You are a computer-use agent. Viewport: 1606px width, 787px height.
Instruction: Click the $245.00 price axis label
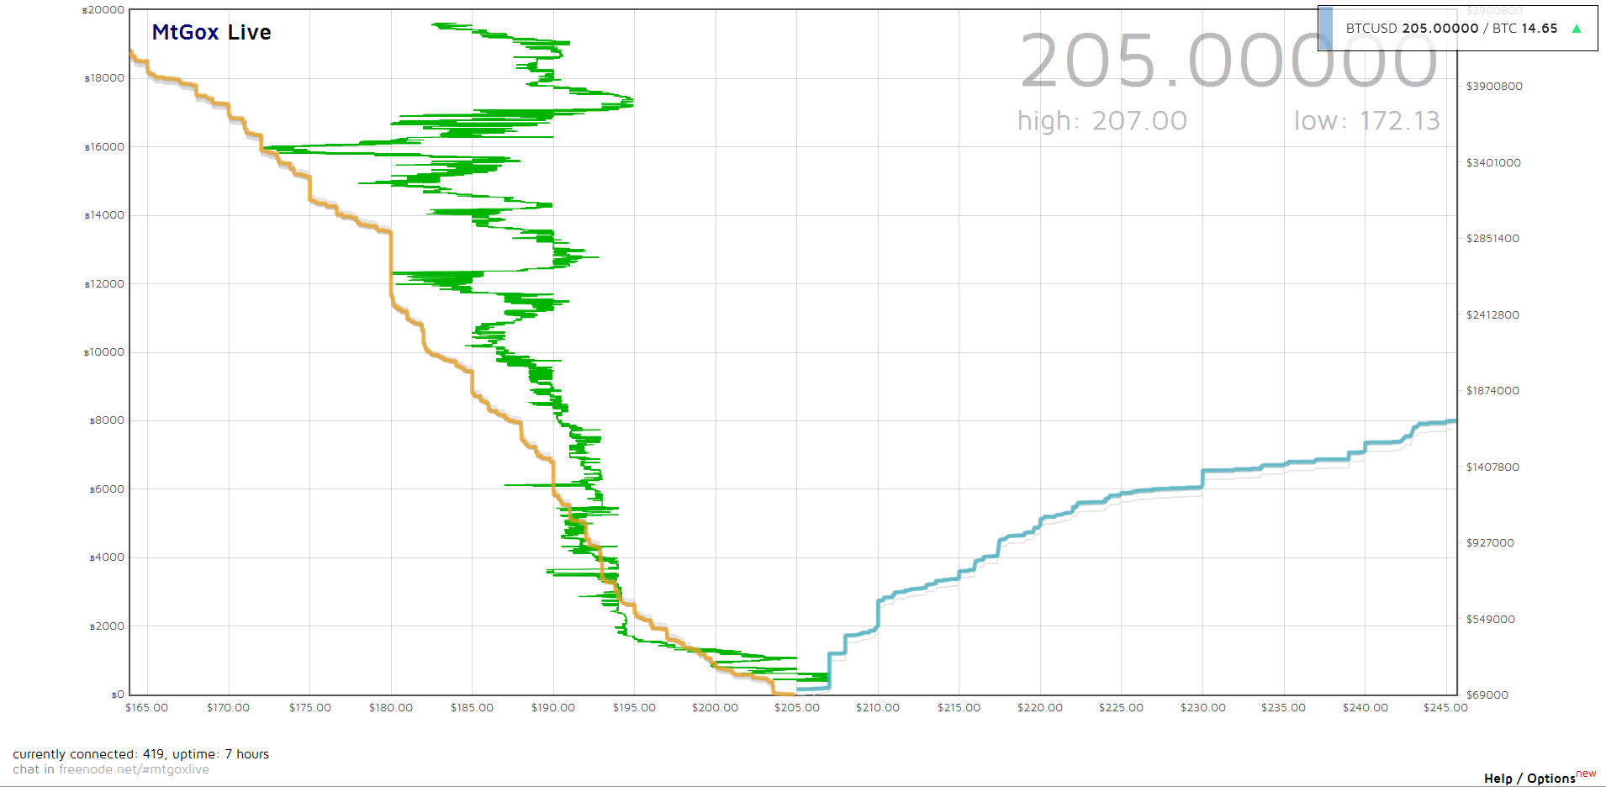pyautogui.click(x=1446, y=708)
